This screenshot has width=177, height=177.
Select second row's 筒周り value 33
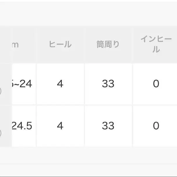[x=108, y=126]
